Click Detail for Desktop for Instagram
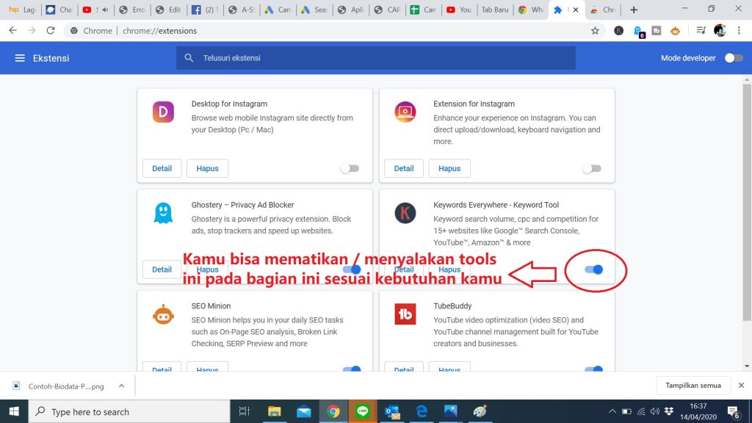The width and height of the screenshot is (752, 423). click(162, 168)
